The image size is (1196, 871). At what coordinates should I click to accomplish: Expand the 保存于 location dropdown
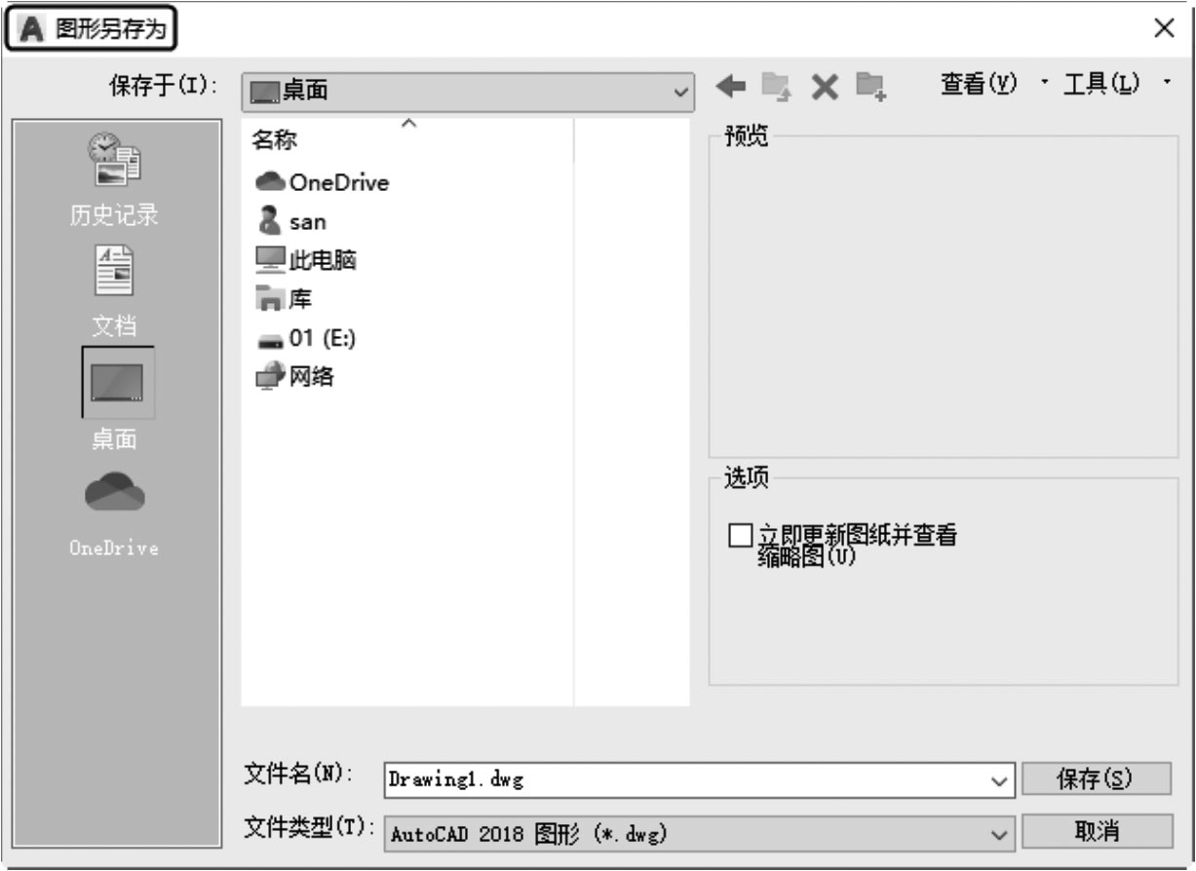[x=679, y=92]
